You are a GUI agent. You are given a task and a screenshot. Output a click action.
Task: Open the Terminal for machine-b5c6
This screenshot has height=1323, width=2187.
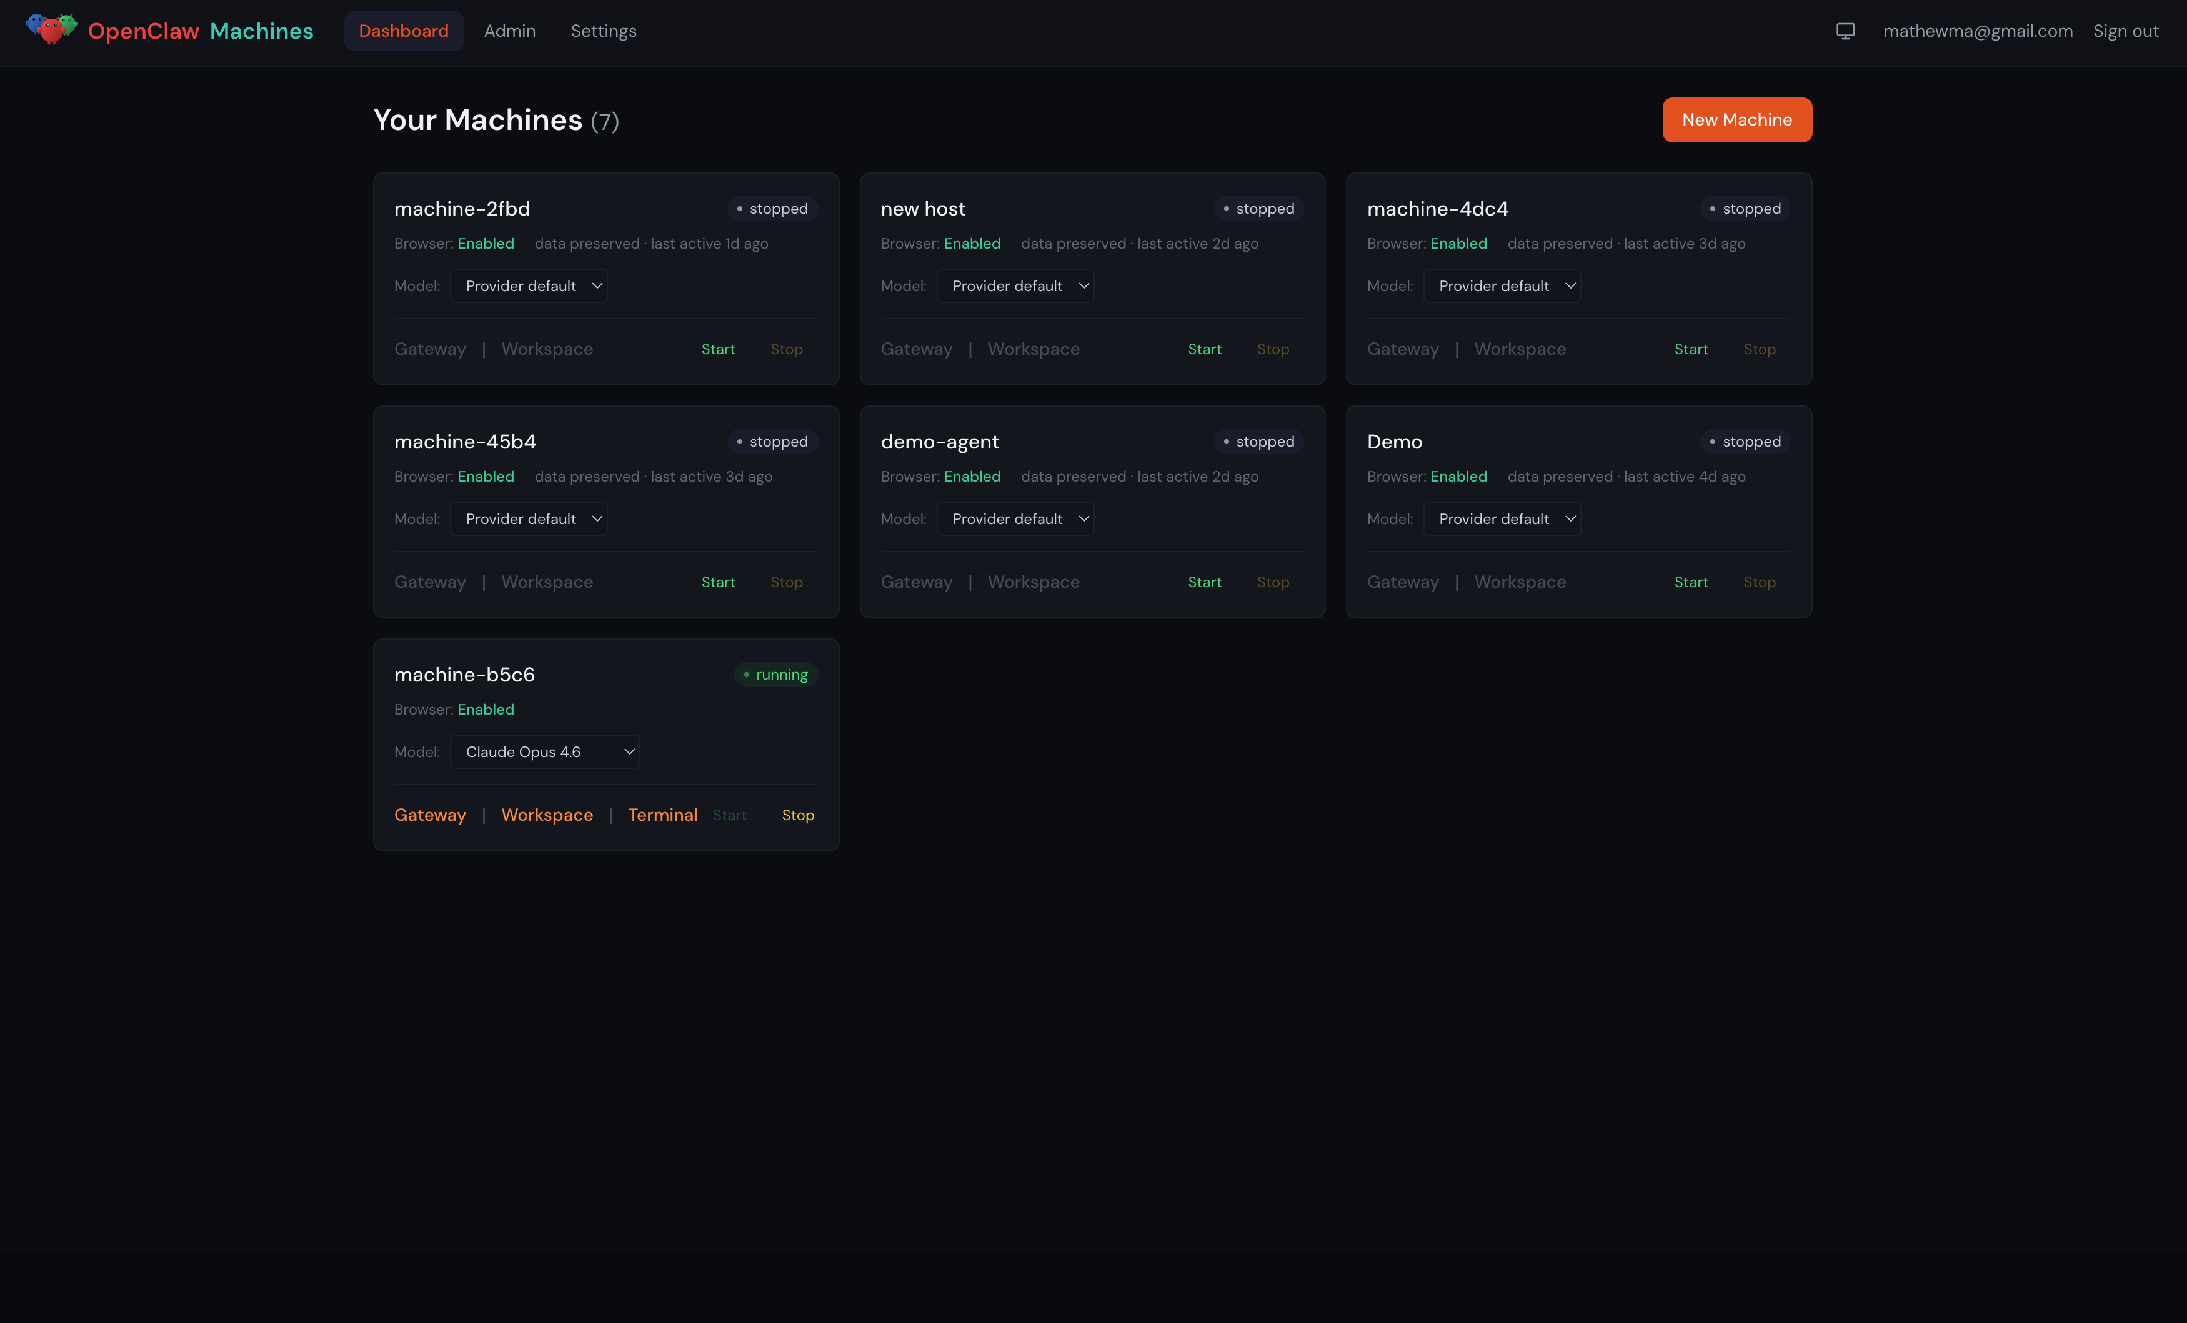coord(662,815)
